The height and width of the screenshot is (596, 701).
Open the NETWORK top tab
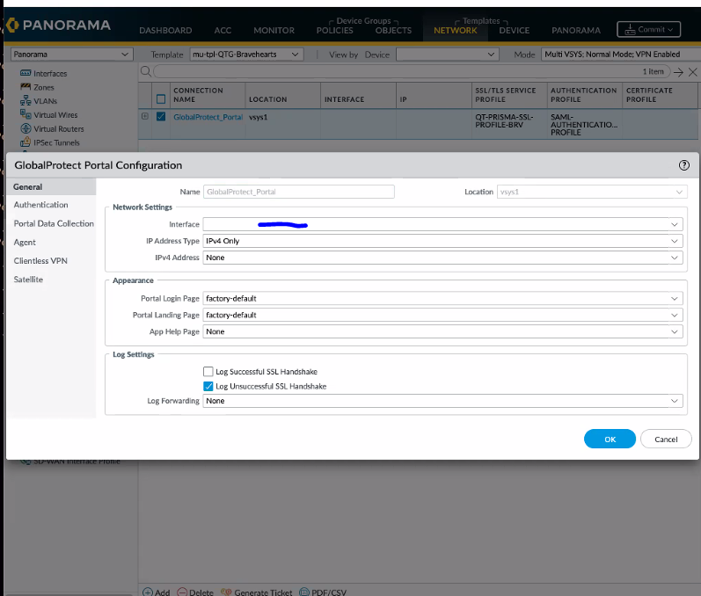click(455, 31)
